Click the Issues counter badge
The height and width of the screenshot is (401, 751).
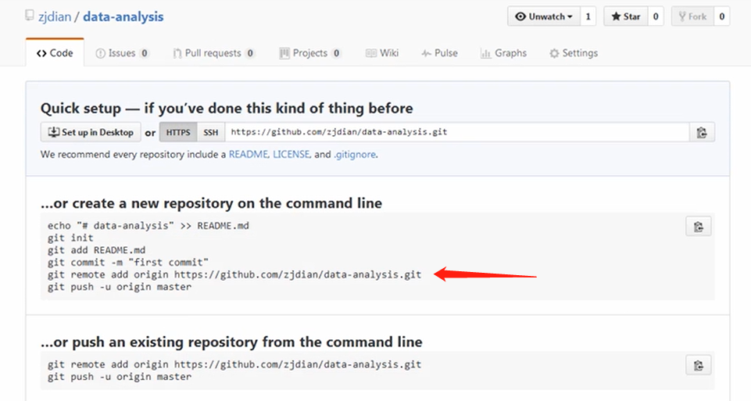click(x=144, y=53)
